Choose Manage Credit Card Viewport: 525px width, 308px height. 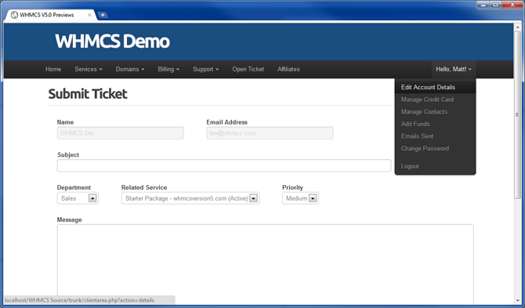(435, 100)
